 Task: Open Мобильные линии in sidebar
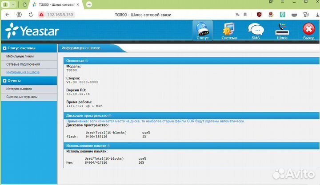(x=20, y=56)
